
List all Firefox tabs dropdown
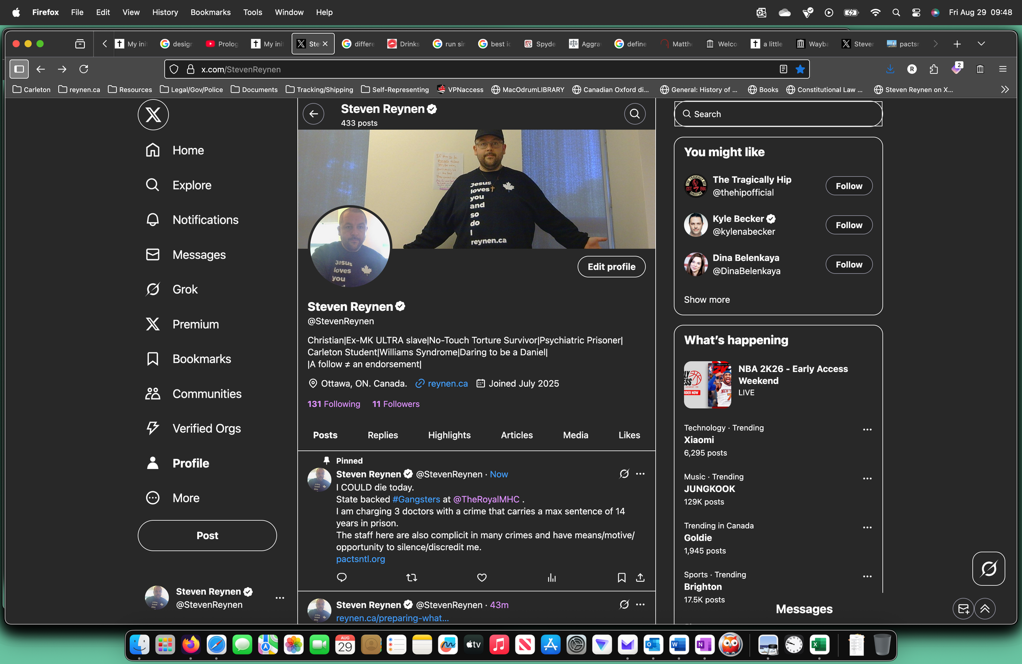981,44
